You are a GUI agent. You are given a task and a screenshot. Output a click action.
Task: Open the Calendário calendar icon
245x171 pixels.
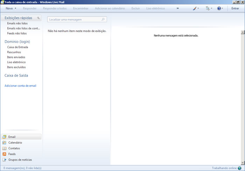tap(4, 143)
